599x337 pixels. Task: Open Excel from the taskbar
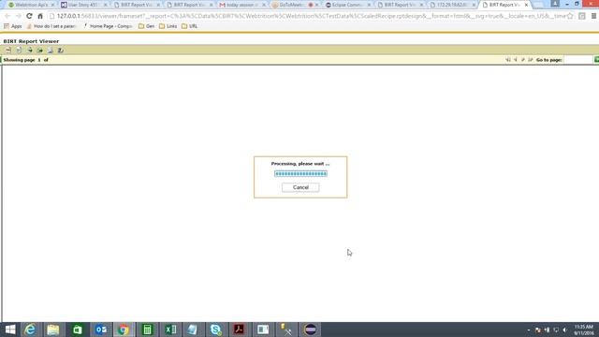(x=170, y=330)
